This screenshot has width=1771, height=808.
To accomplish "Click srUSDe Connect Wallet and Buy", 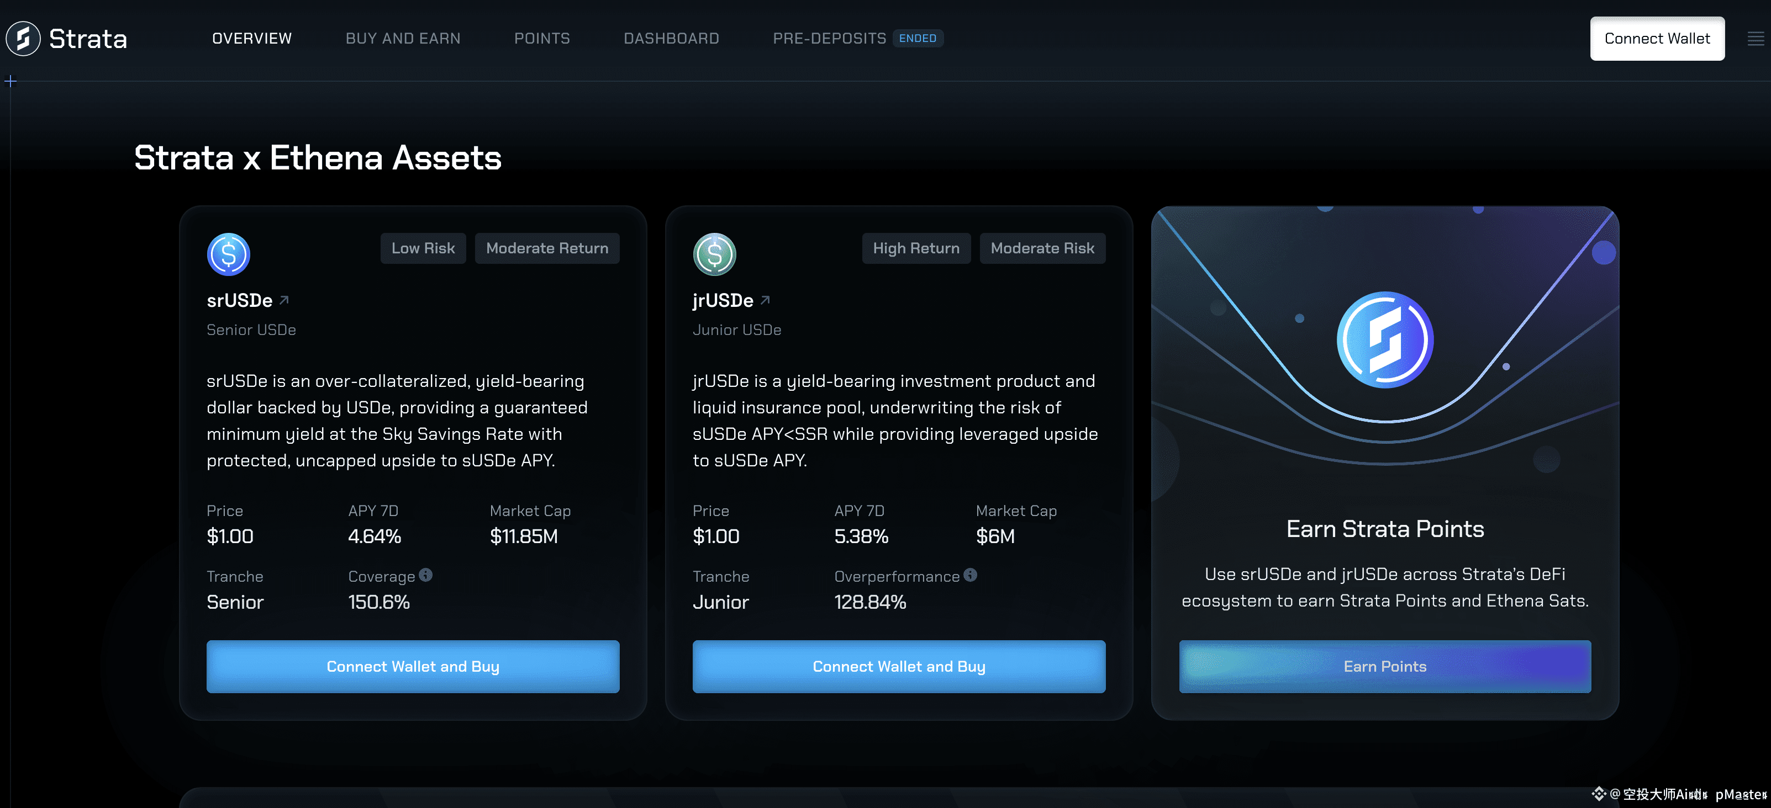I will [x=413, y=667].
